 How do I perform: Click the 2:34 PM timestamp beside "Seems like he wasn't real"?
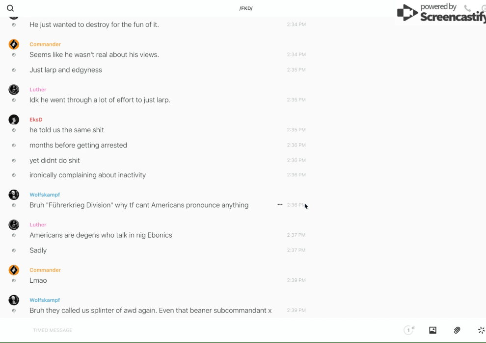point(296,54)
